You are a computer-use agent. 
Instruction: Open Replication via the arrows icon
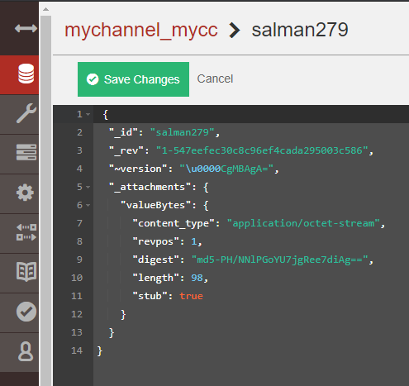click(x=26, y=232)
